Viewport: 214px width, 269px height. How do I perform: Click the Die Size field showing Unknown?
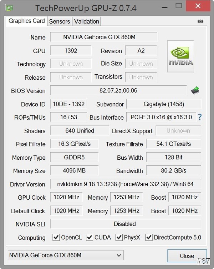141,64
